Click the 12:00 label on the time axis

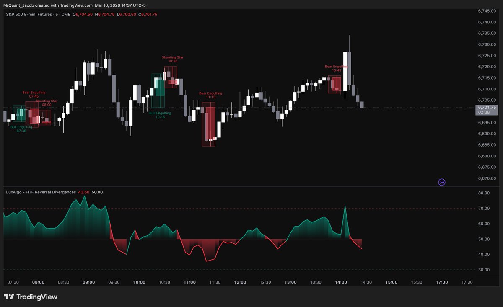click(x=240, y=282)
